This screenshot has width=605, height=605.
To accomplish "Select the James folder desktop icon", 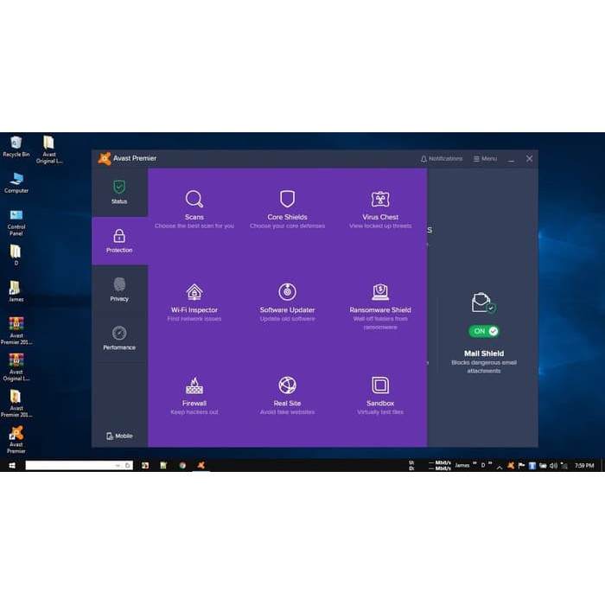I will (x=16, y=291).
